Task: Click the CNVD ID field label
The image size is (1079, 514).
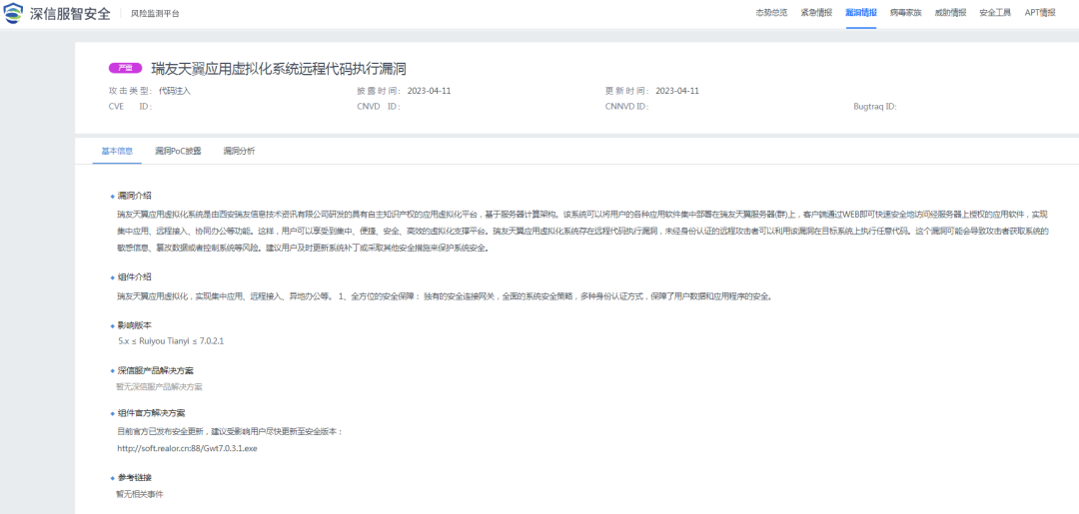Action: pyautogui.click(x=379, y=107)
